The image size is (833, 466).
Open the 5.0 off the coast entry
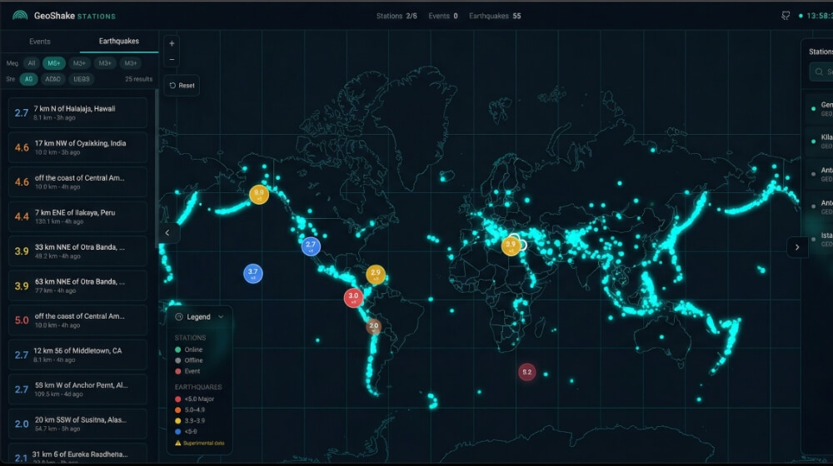77,320
